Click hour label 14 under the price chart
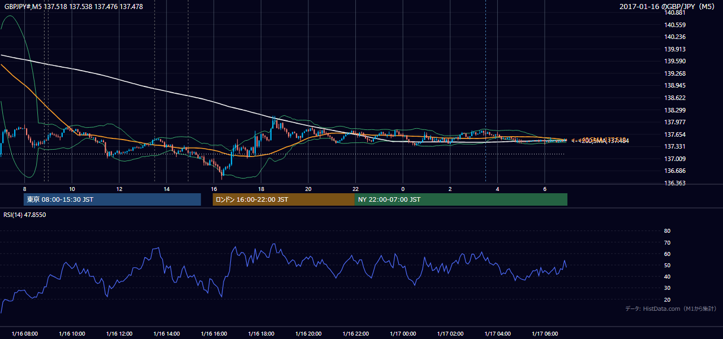 pos(166,189)
